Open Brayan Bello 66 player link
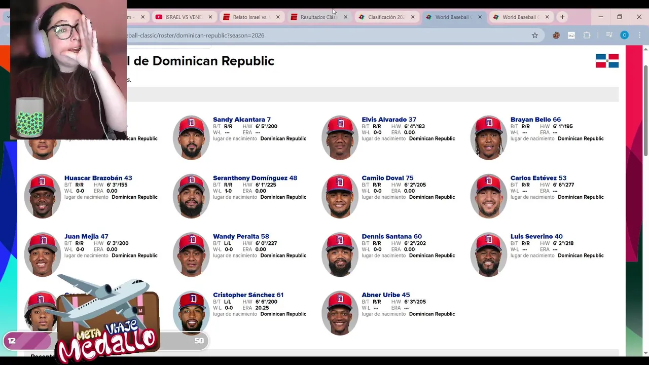 pos(535,120)
